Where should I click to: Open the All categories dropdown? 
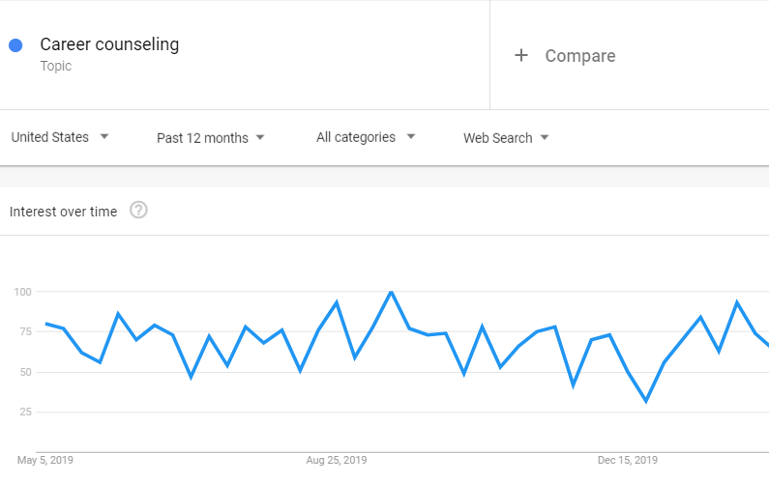coord(366,137)
